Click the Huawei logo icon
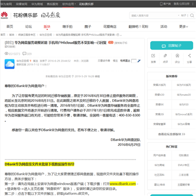The height and width of the screenshot is (196, 196). click(x=4, y=15)
